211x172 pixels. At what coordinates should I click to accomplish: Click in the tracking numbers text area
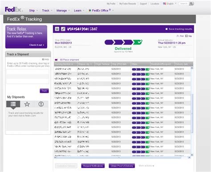28,76
